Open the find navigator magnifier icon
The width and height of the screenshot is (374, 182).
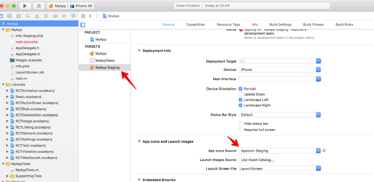(28, 16)
